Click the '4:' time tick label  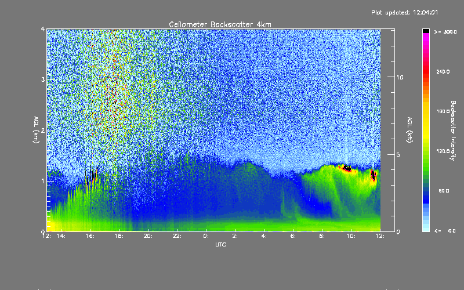(x=264, y=236)
